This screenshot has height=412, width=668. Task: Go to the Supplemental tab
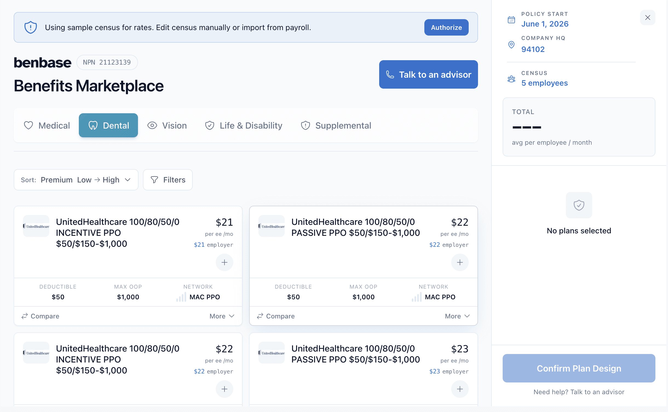point(336,125)
